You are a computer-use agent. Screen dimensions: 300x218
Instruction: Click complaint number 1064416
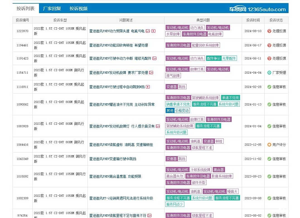pos(22,145)
